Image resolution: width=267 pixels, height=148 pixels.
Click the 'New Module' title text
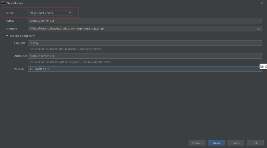[x=15, y=3]
